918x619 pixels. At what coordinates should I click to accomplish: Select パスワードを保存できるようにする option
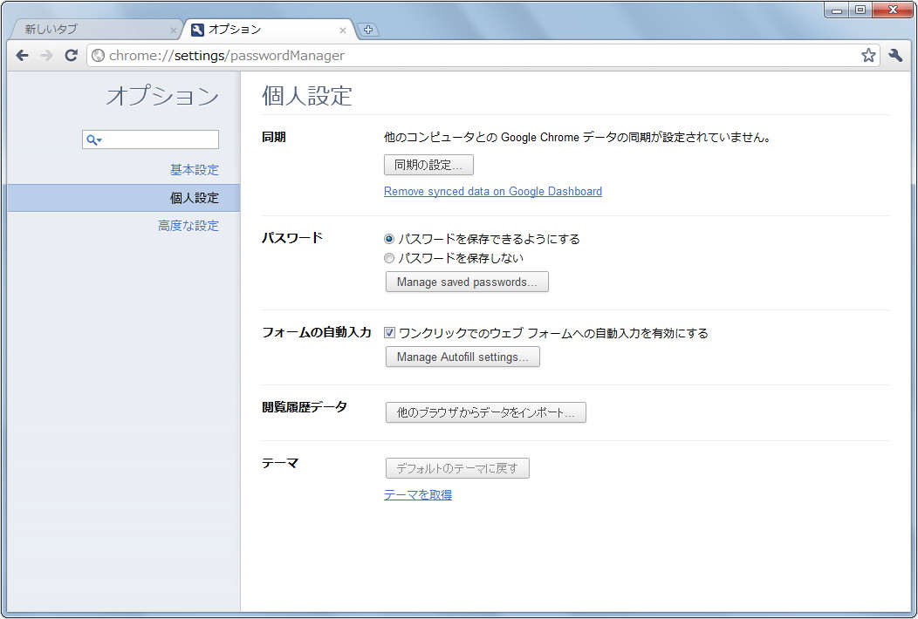tap(389, 238)
